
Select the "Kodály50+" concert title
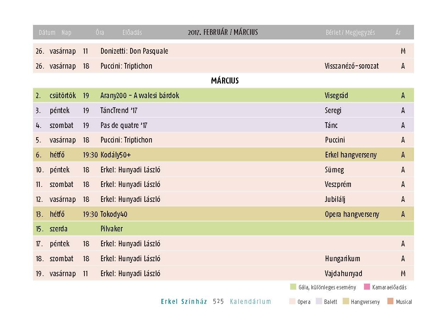coord(116,155)
